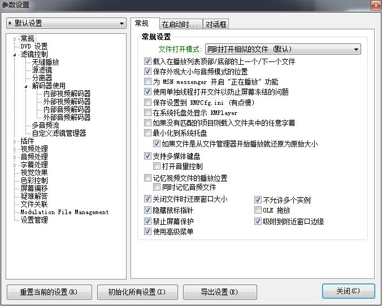This screenshot has width=382, height=306.
Task: Select 疑难解答 in the tree
Action: pyautogui.click(x=34, y=196)
